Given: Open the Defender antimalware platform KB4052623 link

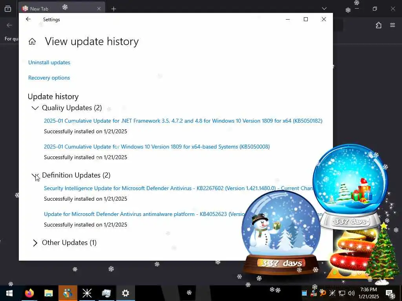Looking at the screenshot, I should [x=144, y=214].
